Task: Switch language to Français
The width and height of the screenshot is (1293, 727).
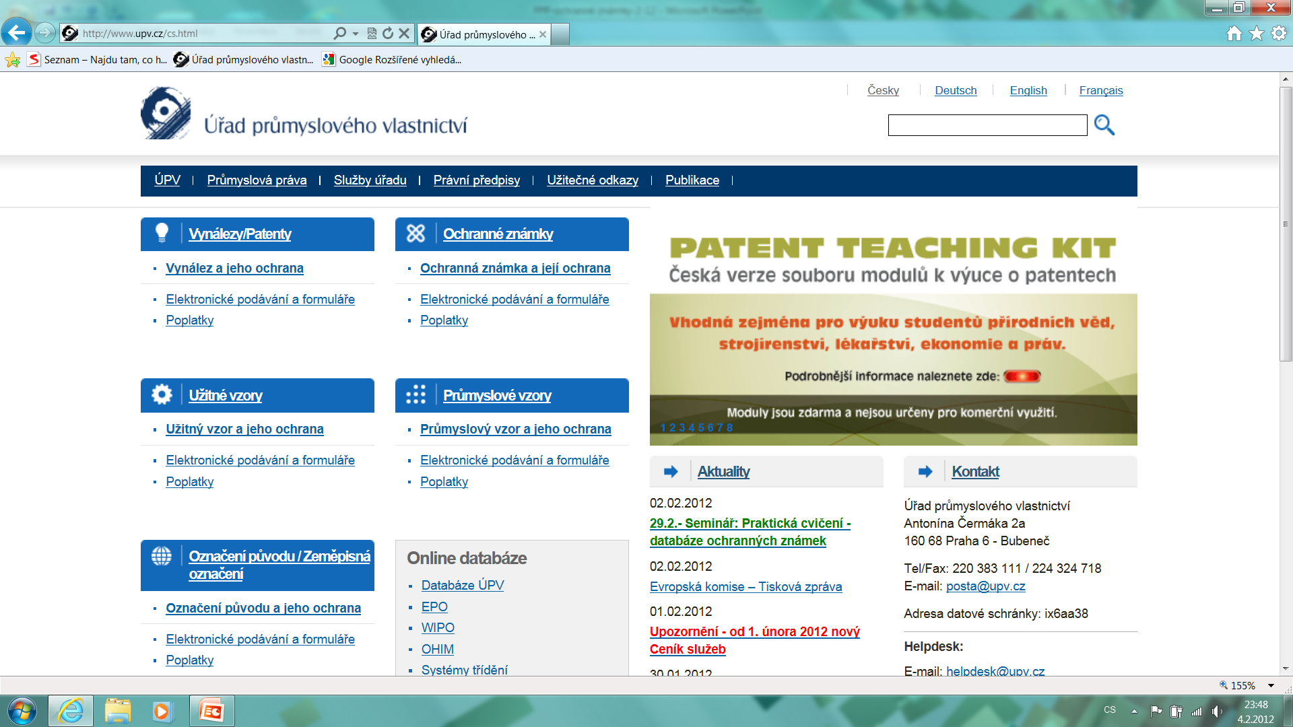Action: [1101, 90]
